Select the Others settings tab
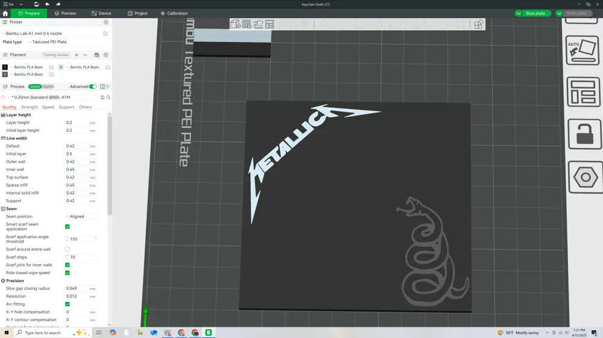Viewport: 603px width, 338px height. pos(86,107)
